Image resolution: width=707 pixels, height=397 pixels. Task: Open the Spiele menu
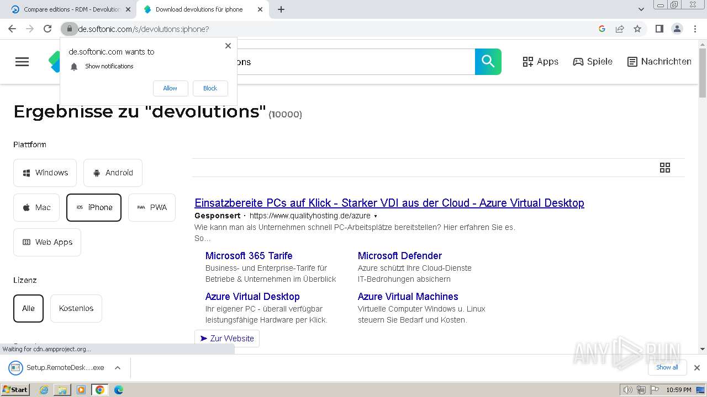[593, 62]
